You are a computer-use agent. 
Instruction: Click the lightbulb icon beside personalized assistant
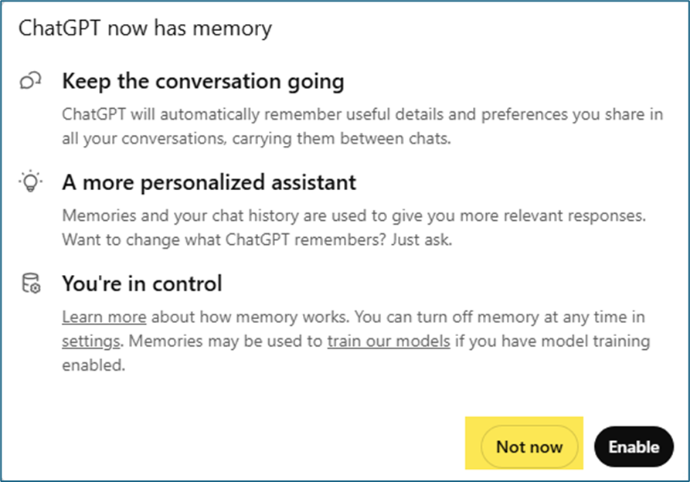tap(30, 182)
